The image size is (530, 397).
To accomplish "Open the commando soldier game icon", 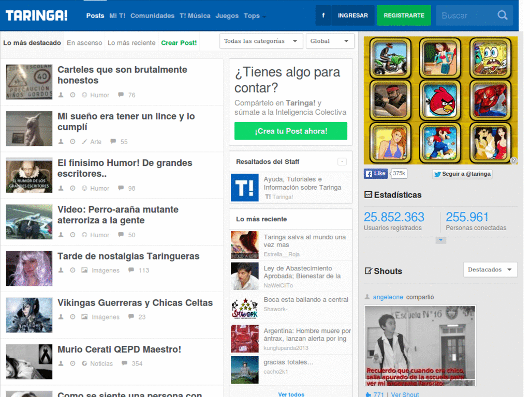I will click(390, 100).
